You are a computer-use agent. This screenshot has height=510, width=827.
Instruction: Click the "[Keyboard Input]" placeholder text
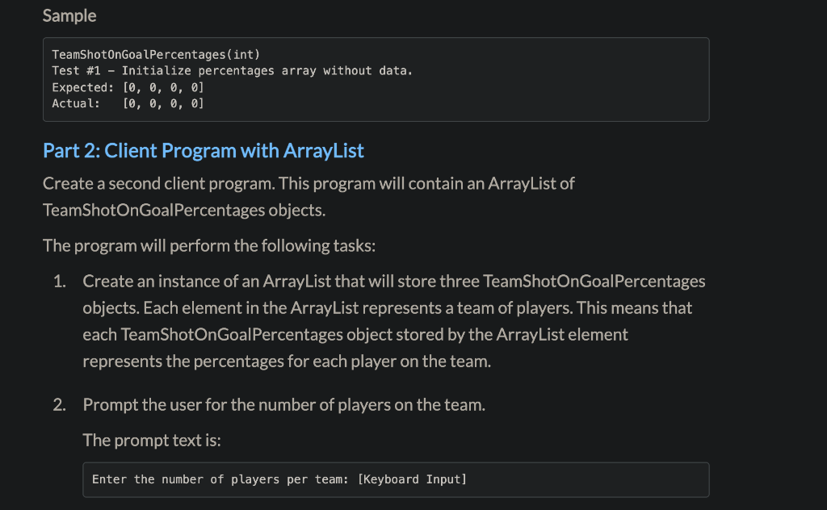[413, 480]
